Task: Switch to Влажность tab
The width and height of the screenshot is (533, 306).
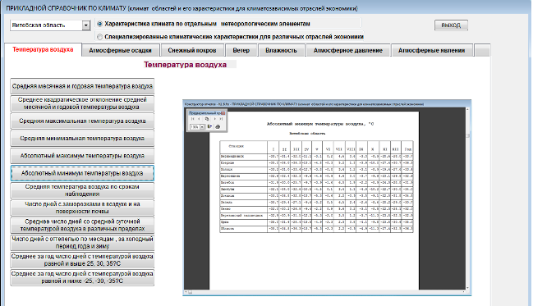Action: pyautogui.click(x=281, y=51)
